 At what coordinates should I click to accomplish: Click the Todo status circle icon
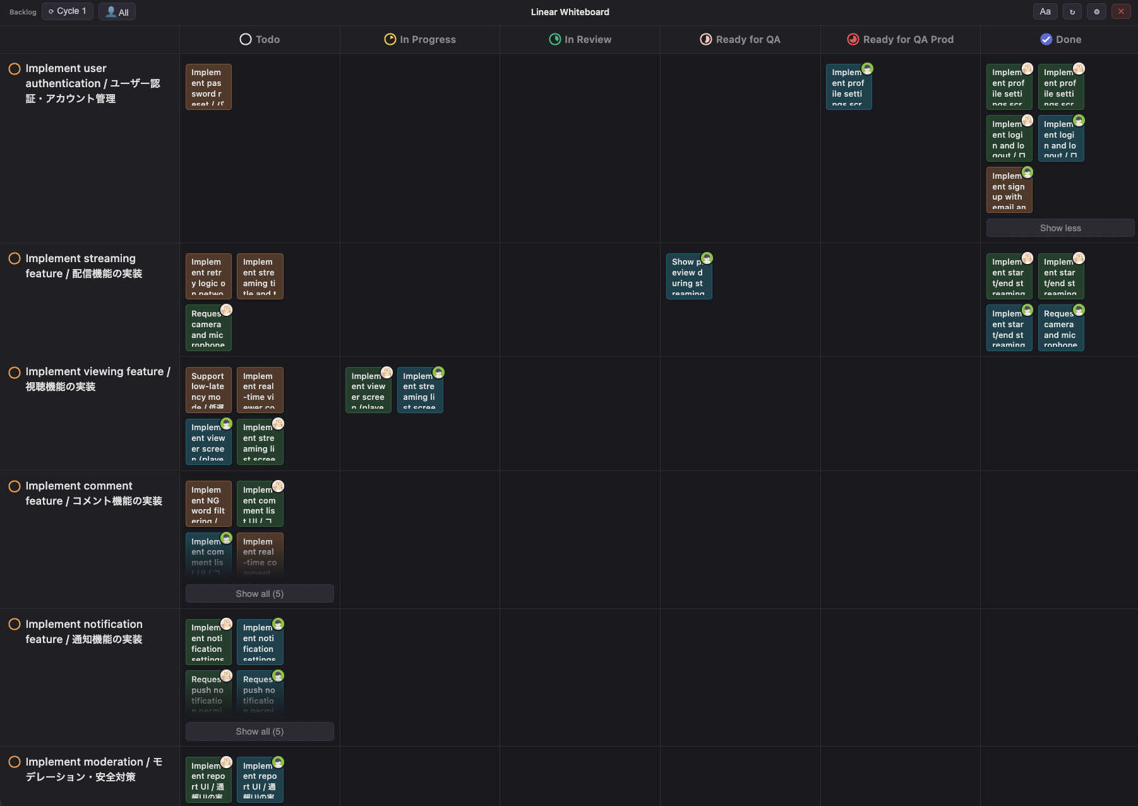pos(246,40)
